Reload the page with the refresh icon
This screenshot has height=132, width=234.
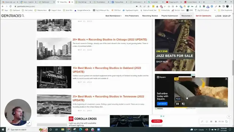tap(11, 7)
